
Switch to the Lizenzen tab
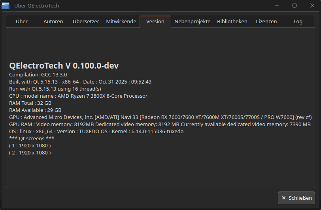[x=266, y=22]
